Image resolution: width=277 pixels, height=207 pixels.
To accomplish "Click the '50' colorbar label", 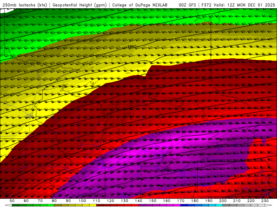I will click(12, 201).
